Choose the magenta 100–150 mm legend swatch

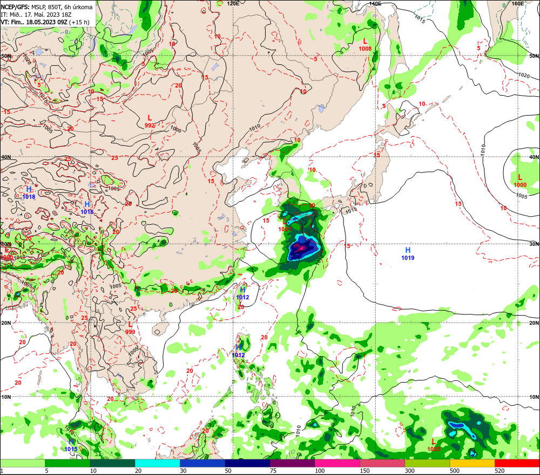point(337,463)
